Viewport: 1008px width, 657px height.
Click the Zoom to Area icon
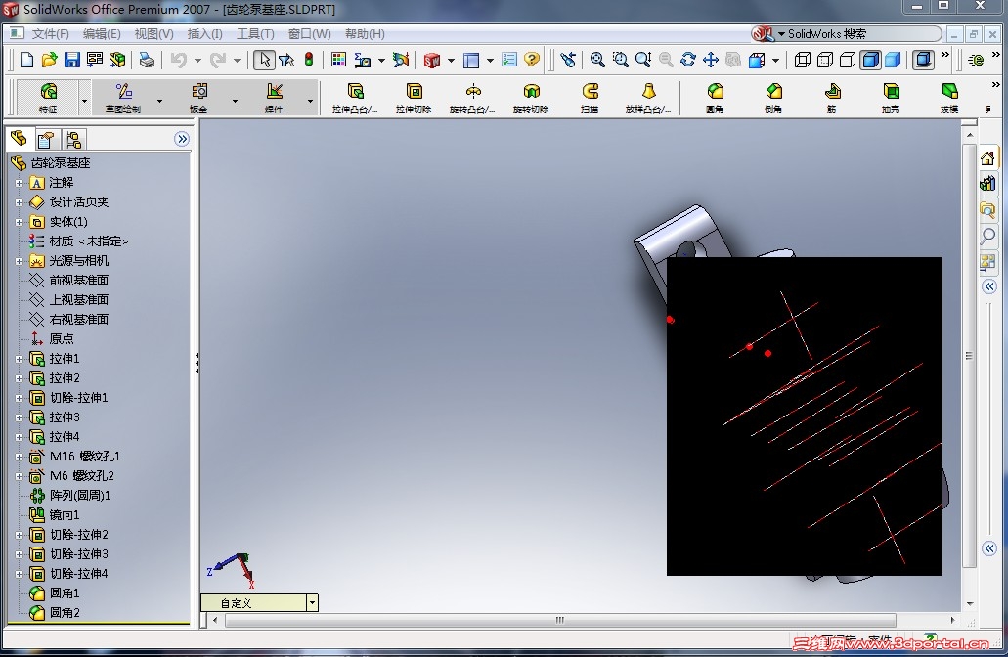click(621, 60)
